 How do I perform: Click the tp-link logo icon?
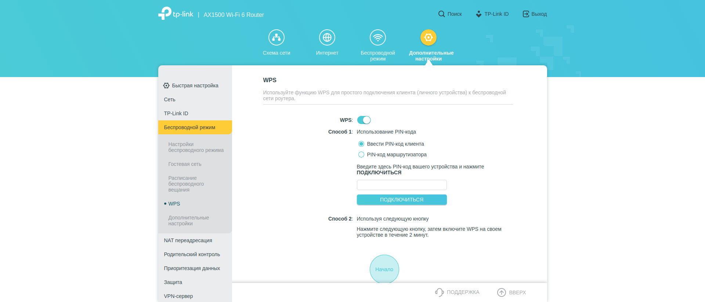click(165, 14)
